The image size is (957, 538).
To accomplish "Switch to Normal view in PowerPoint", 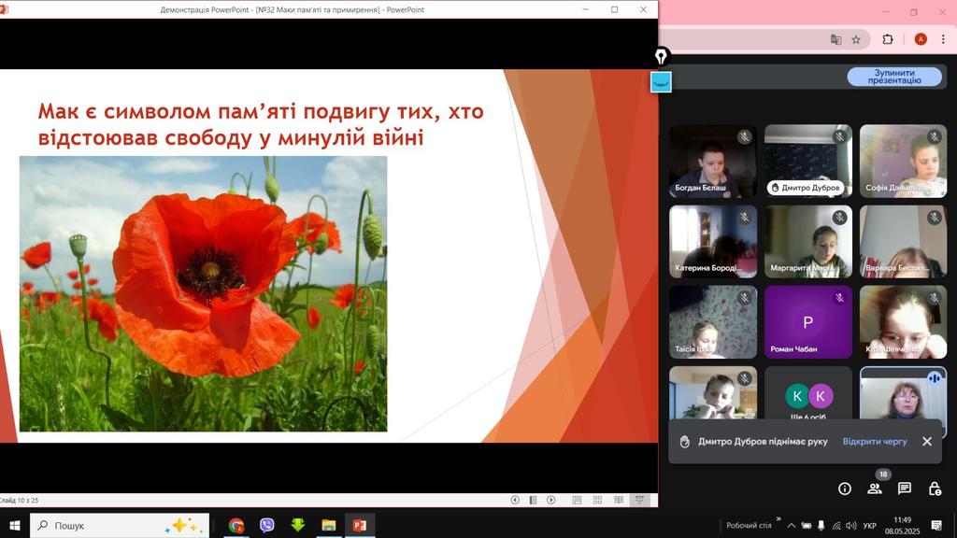I will 576,501.
